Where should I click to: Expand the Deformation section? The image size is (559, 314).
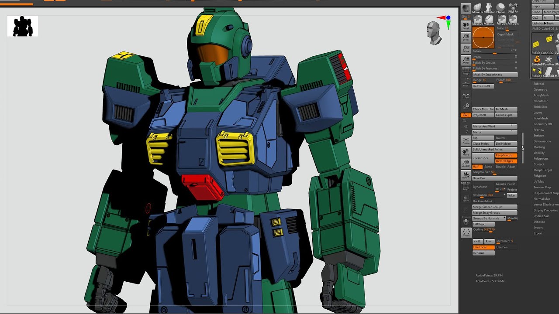coord(542,141)
